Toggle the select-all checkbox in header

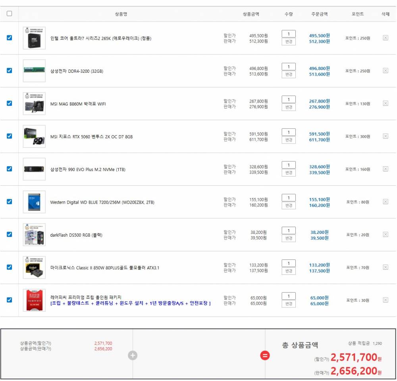10,14
